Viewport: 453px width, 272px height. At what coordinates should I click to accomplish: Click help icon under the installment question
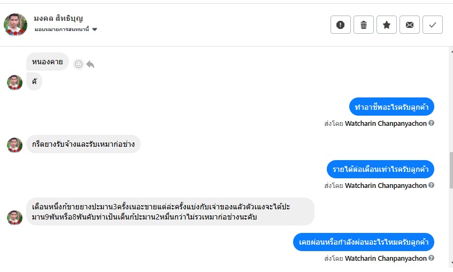pyautogui.click(x=431, y=258)
